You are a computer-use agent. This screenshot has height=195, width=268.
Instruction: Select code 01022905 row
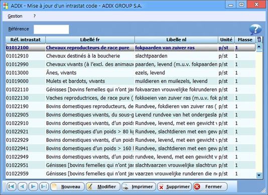[130, 115]
